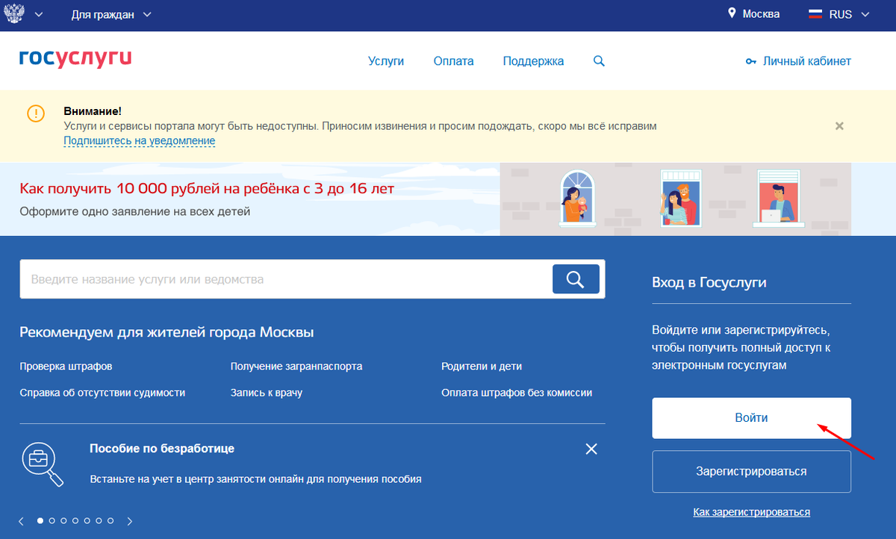Screen dimensions: 896x539
Task: Open the RUS language dropdown
Action: [850, 14]
